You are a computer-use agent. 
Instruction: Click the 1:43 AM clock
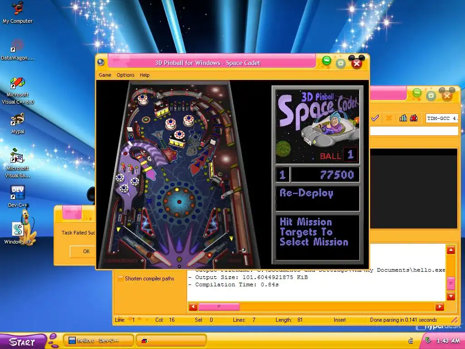(448, 341)
